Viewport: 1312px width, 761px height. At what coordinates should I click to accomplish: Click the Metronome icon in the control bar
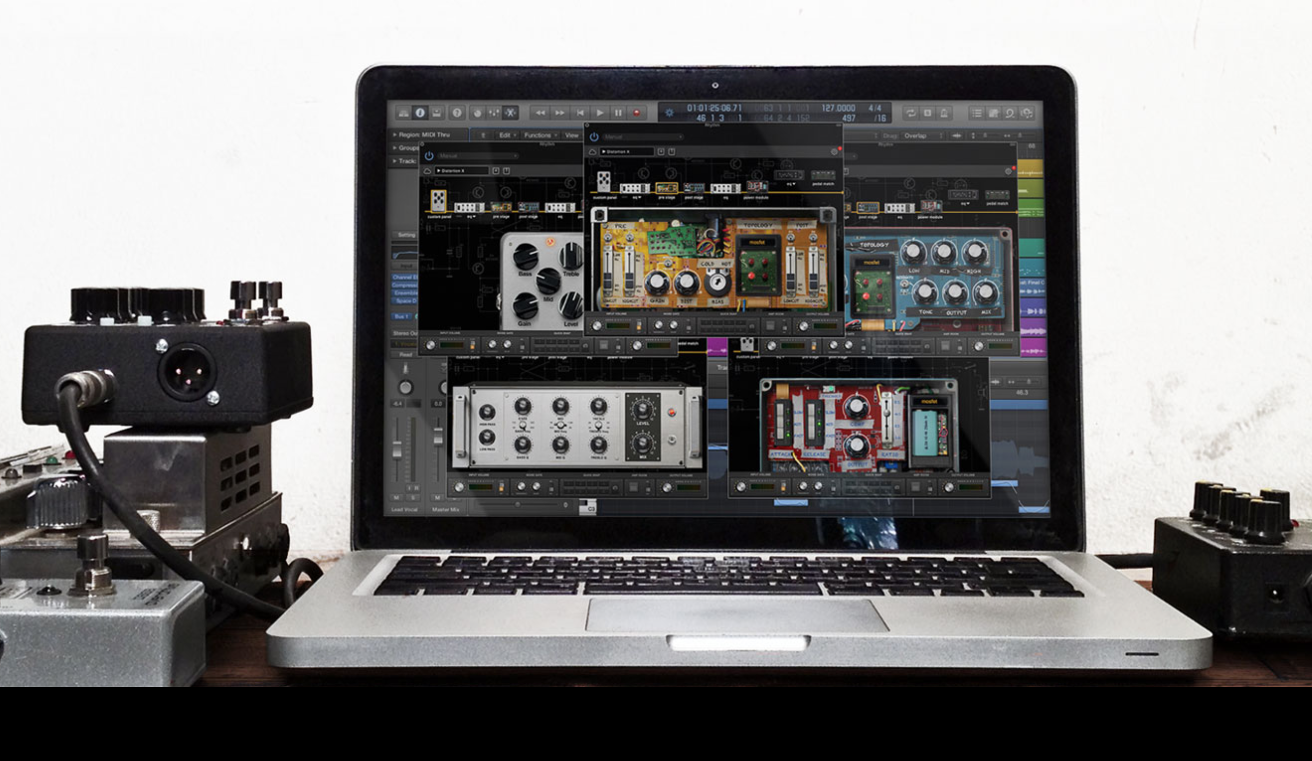(944, 113)
